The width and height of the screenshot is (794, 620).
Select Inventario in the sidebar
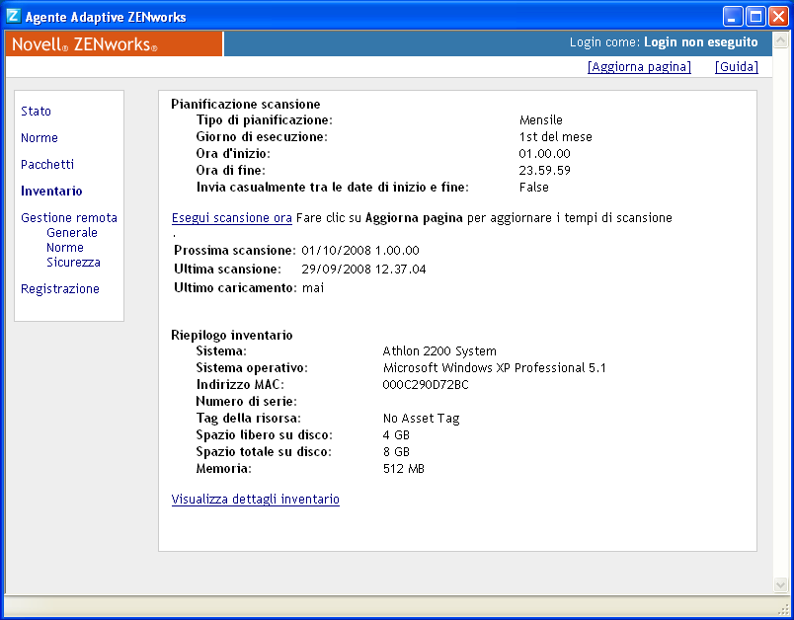51,191
